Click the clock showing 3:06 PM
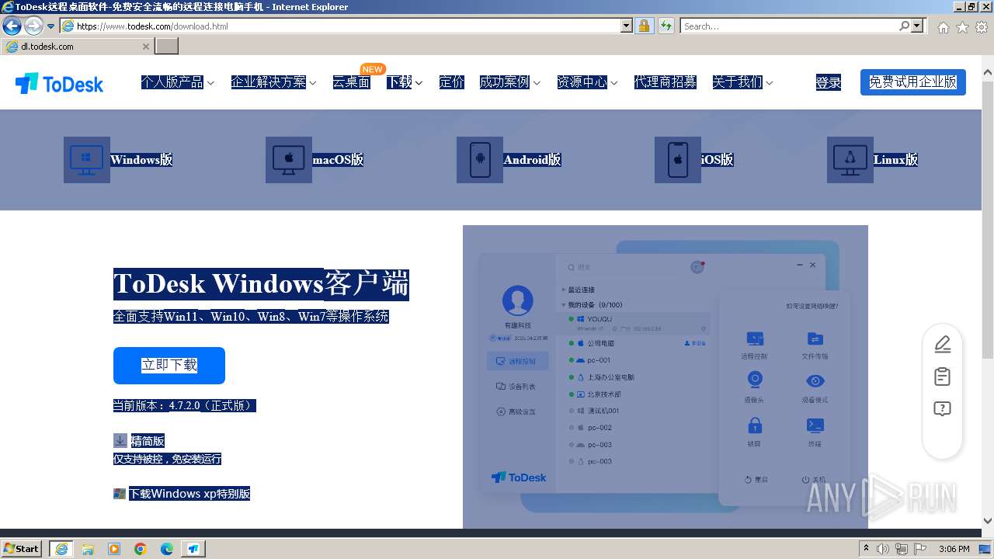 coord(954,549)
